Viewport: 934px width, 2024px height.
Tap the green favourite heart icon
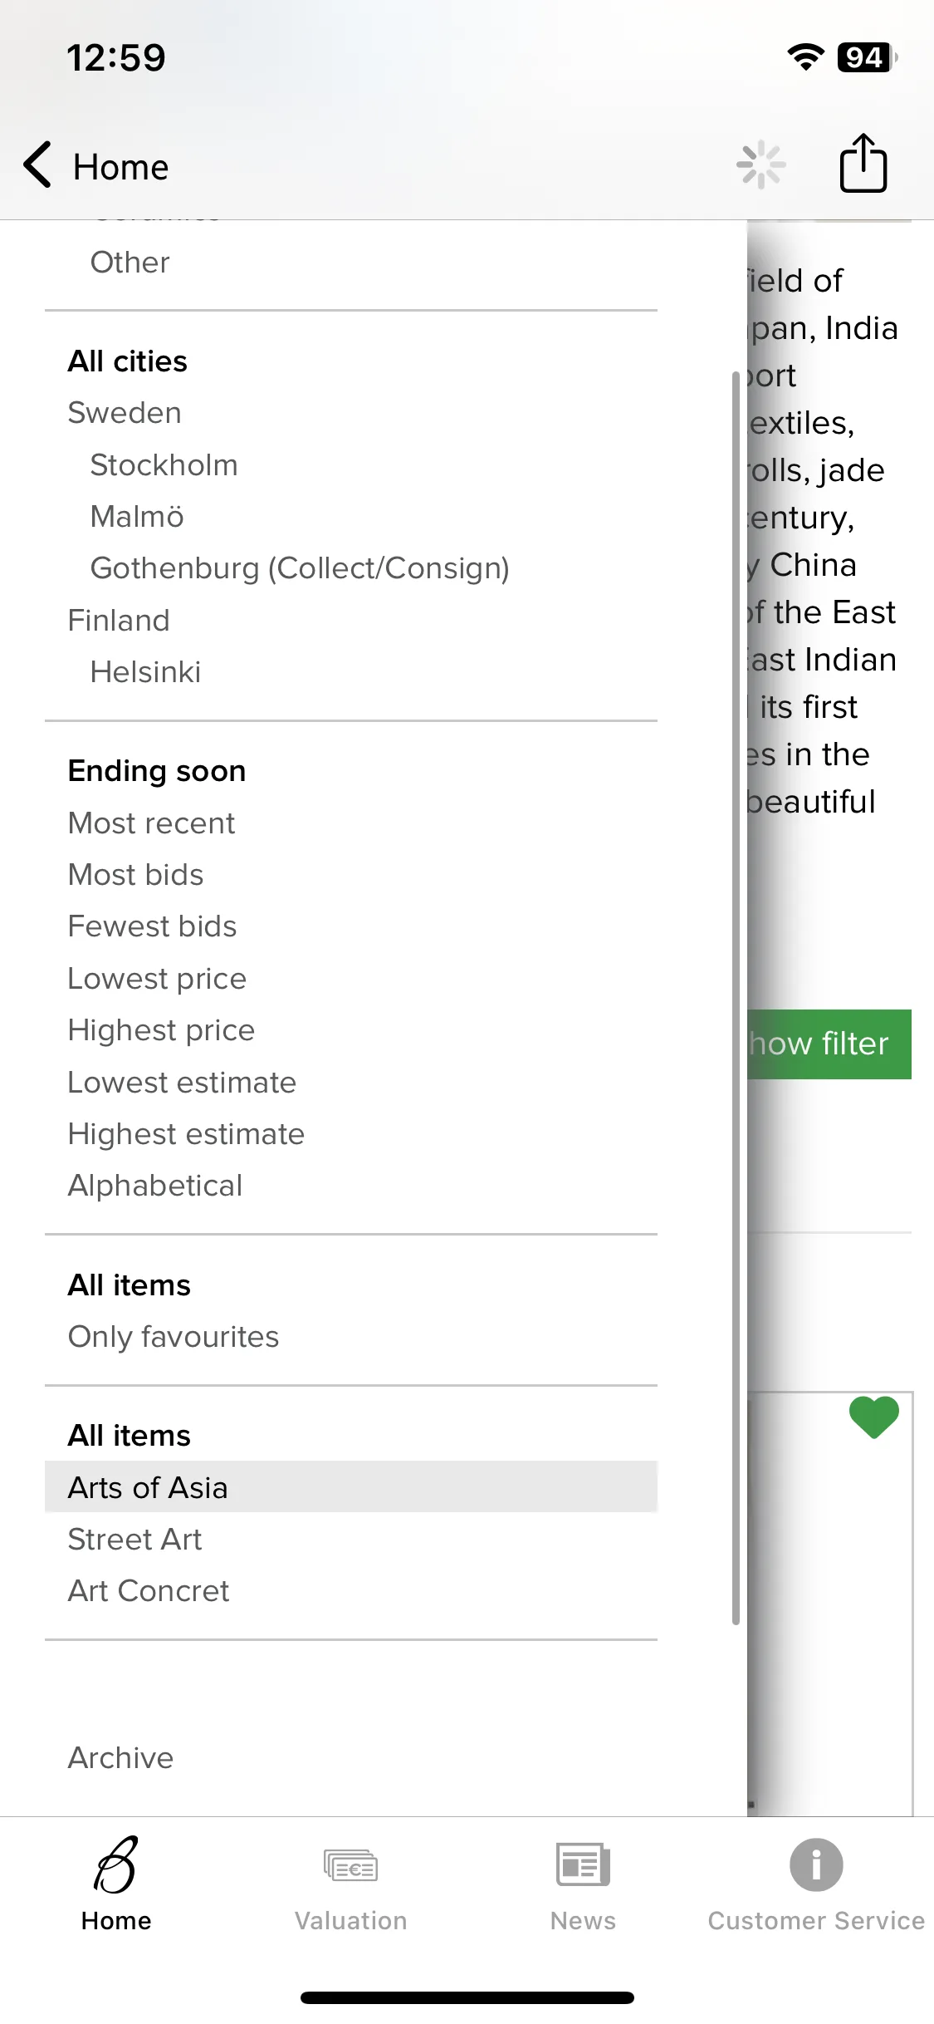coord(873,1417)
